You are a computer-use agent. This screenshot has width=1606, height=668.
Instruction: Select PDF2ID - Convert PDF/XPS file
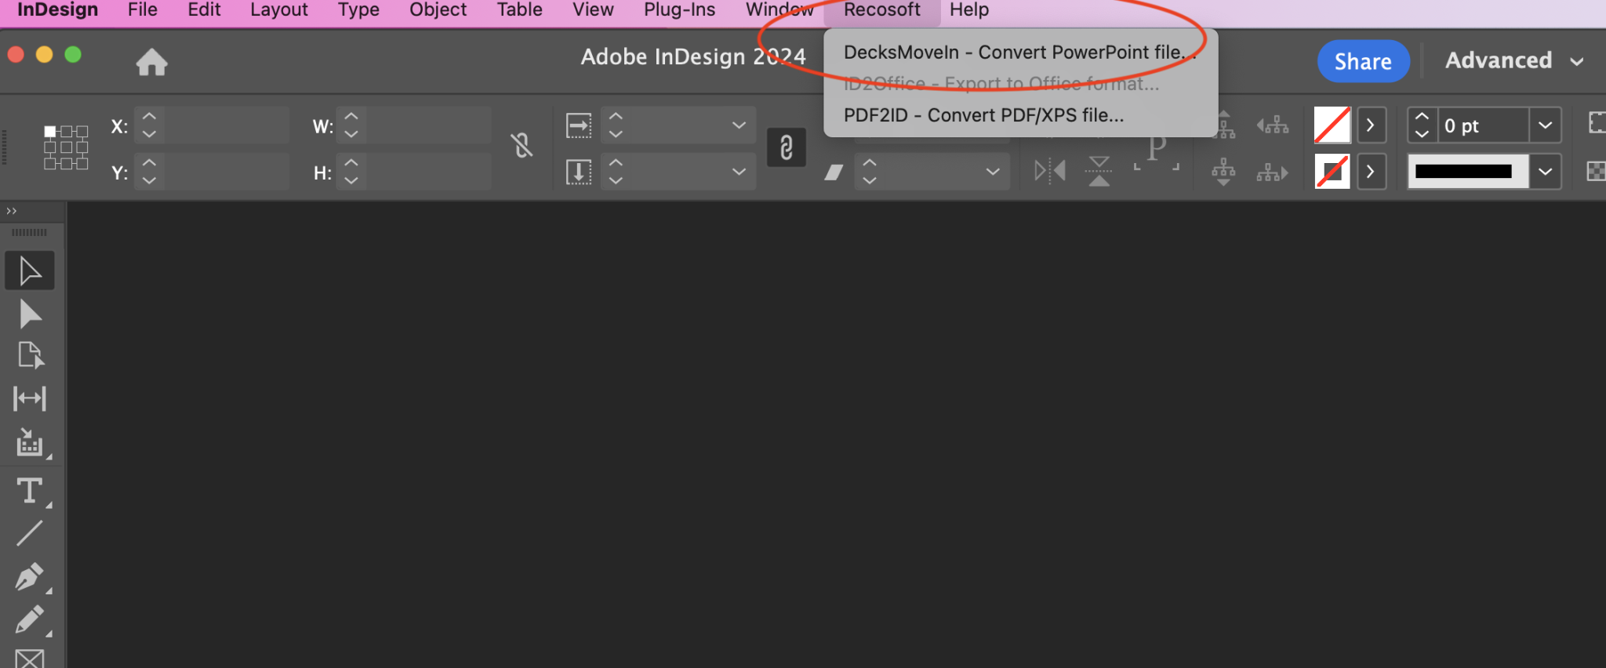[983, 115]
